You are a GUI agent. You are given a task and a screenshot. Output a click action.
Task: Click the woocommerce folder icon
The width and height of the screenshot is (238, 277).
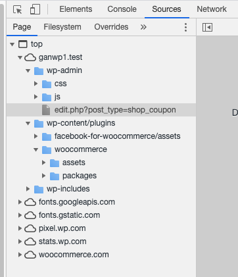click(x=47, y=150)
